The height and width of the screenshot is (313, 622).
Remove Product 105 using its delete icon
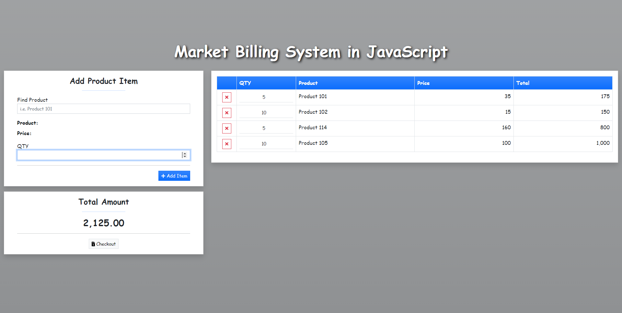(226, 144)
